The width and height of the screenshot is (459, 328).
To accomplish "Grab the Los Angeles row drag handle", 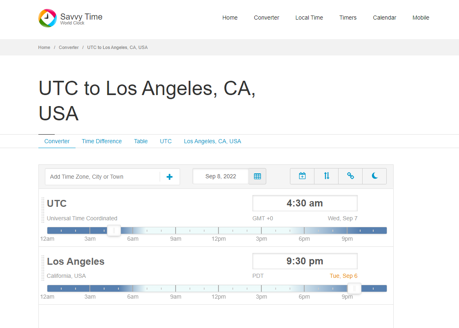I will coord(43,268).
